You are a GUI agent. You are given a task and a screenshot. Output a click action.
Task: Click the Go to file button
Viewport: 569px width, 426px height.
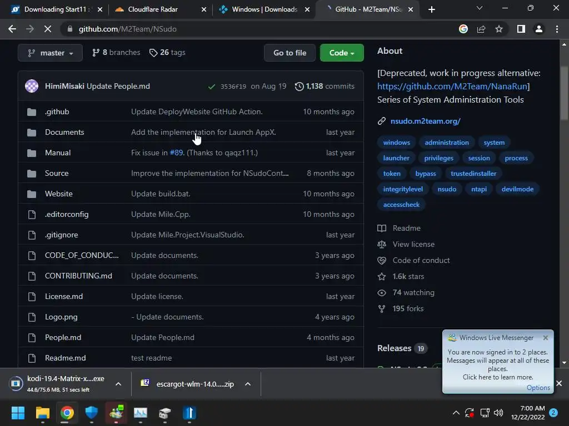click(x=290, y=53)
